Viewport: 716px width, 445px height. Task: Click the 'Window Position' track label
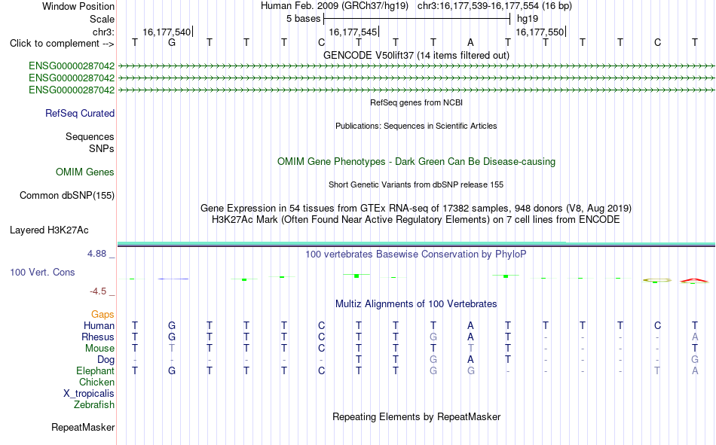(x=78, y=6)
